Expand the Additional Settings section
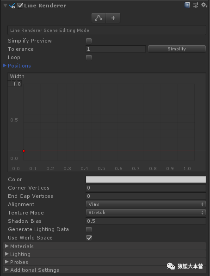The image size is (210, 276). tap(105, 270)
